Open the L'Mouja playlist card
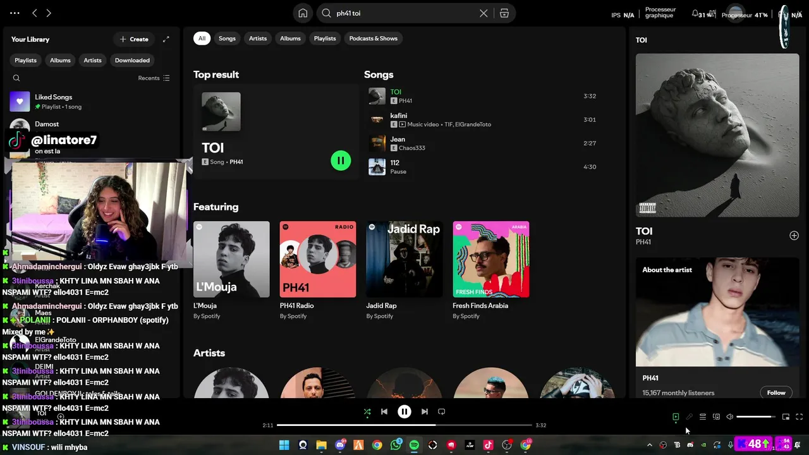Viewport: 809px width, 455px height. [231, 270]
